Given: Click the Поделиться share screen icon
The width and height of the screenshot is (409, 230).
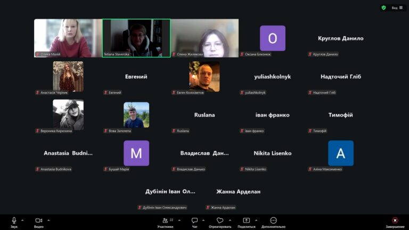Looking at the screenshot, I should tap(246, 220).
